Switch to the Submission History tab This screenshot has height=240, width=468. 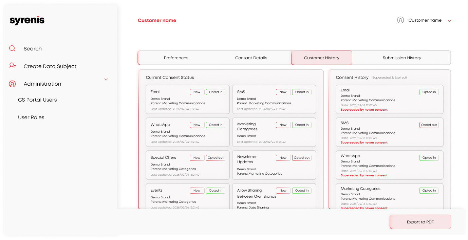pos(402,58)
